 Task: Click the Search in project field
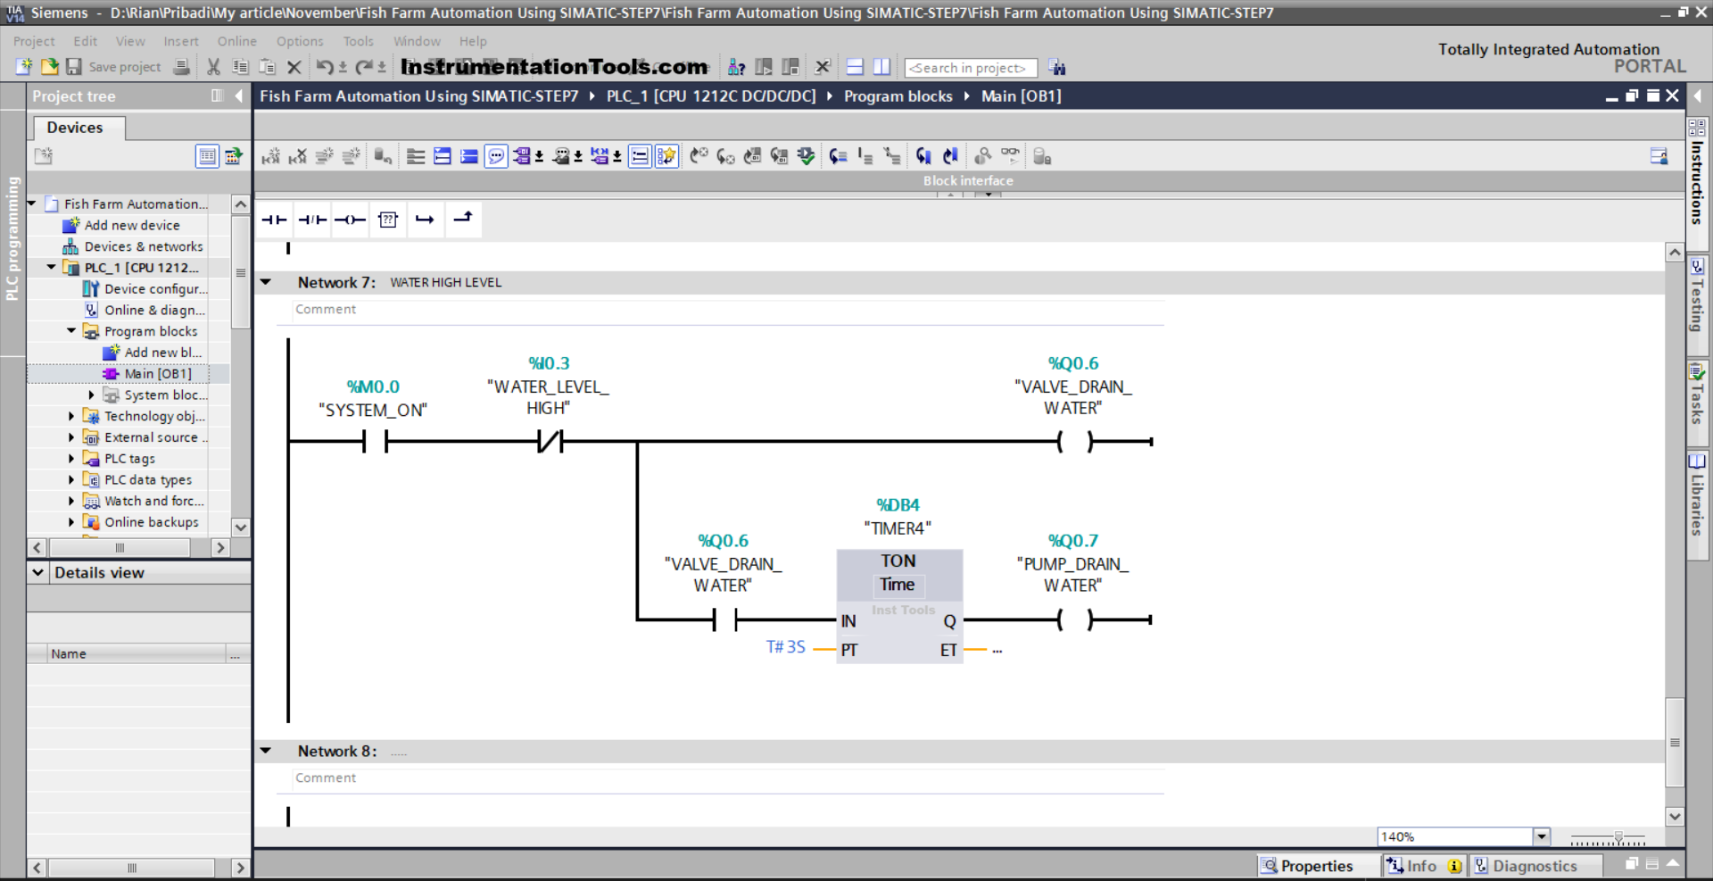[970, 67]
